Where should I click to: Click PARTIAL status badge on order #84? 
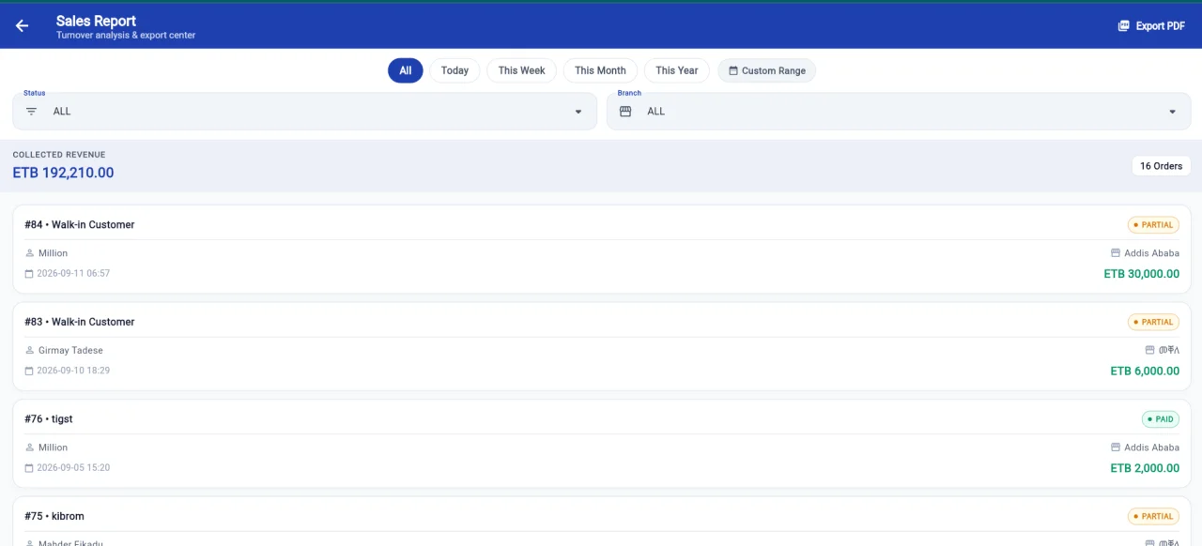1153,225
